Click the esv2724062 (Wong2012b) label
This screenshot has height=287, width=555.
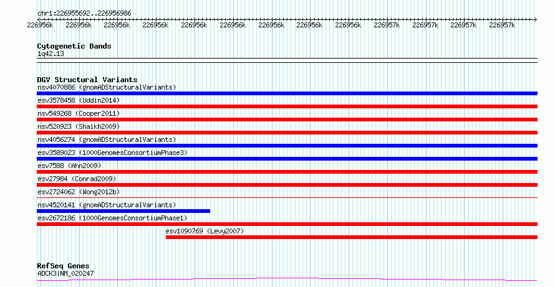[79, 192]
